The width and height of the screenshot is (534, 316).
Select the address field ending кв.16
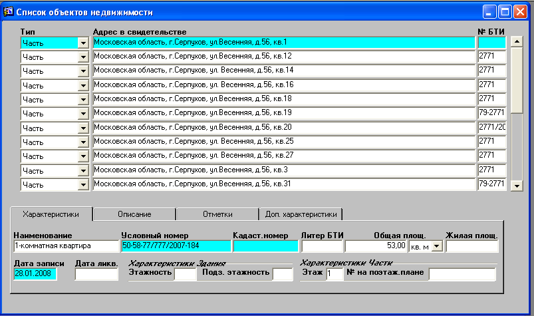click(x=284, y=84)
